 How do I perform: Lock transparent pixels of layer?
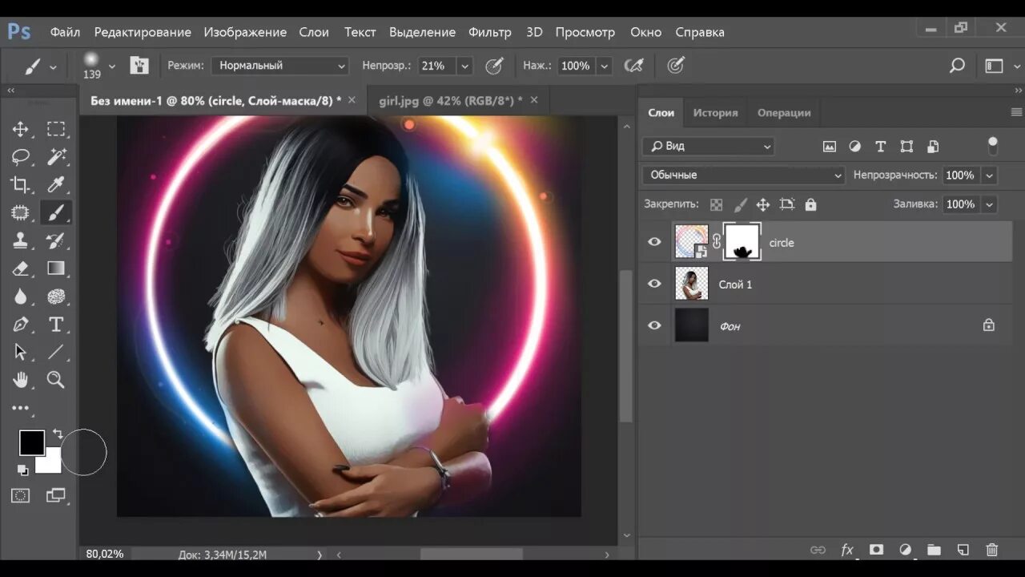point(717,204)
